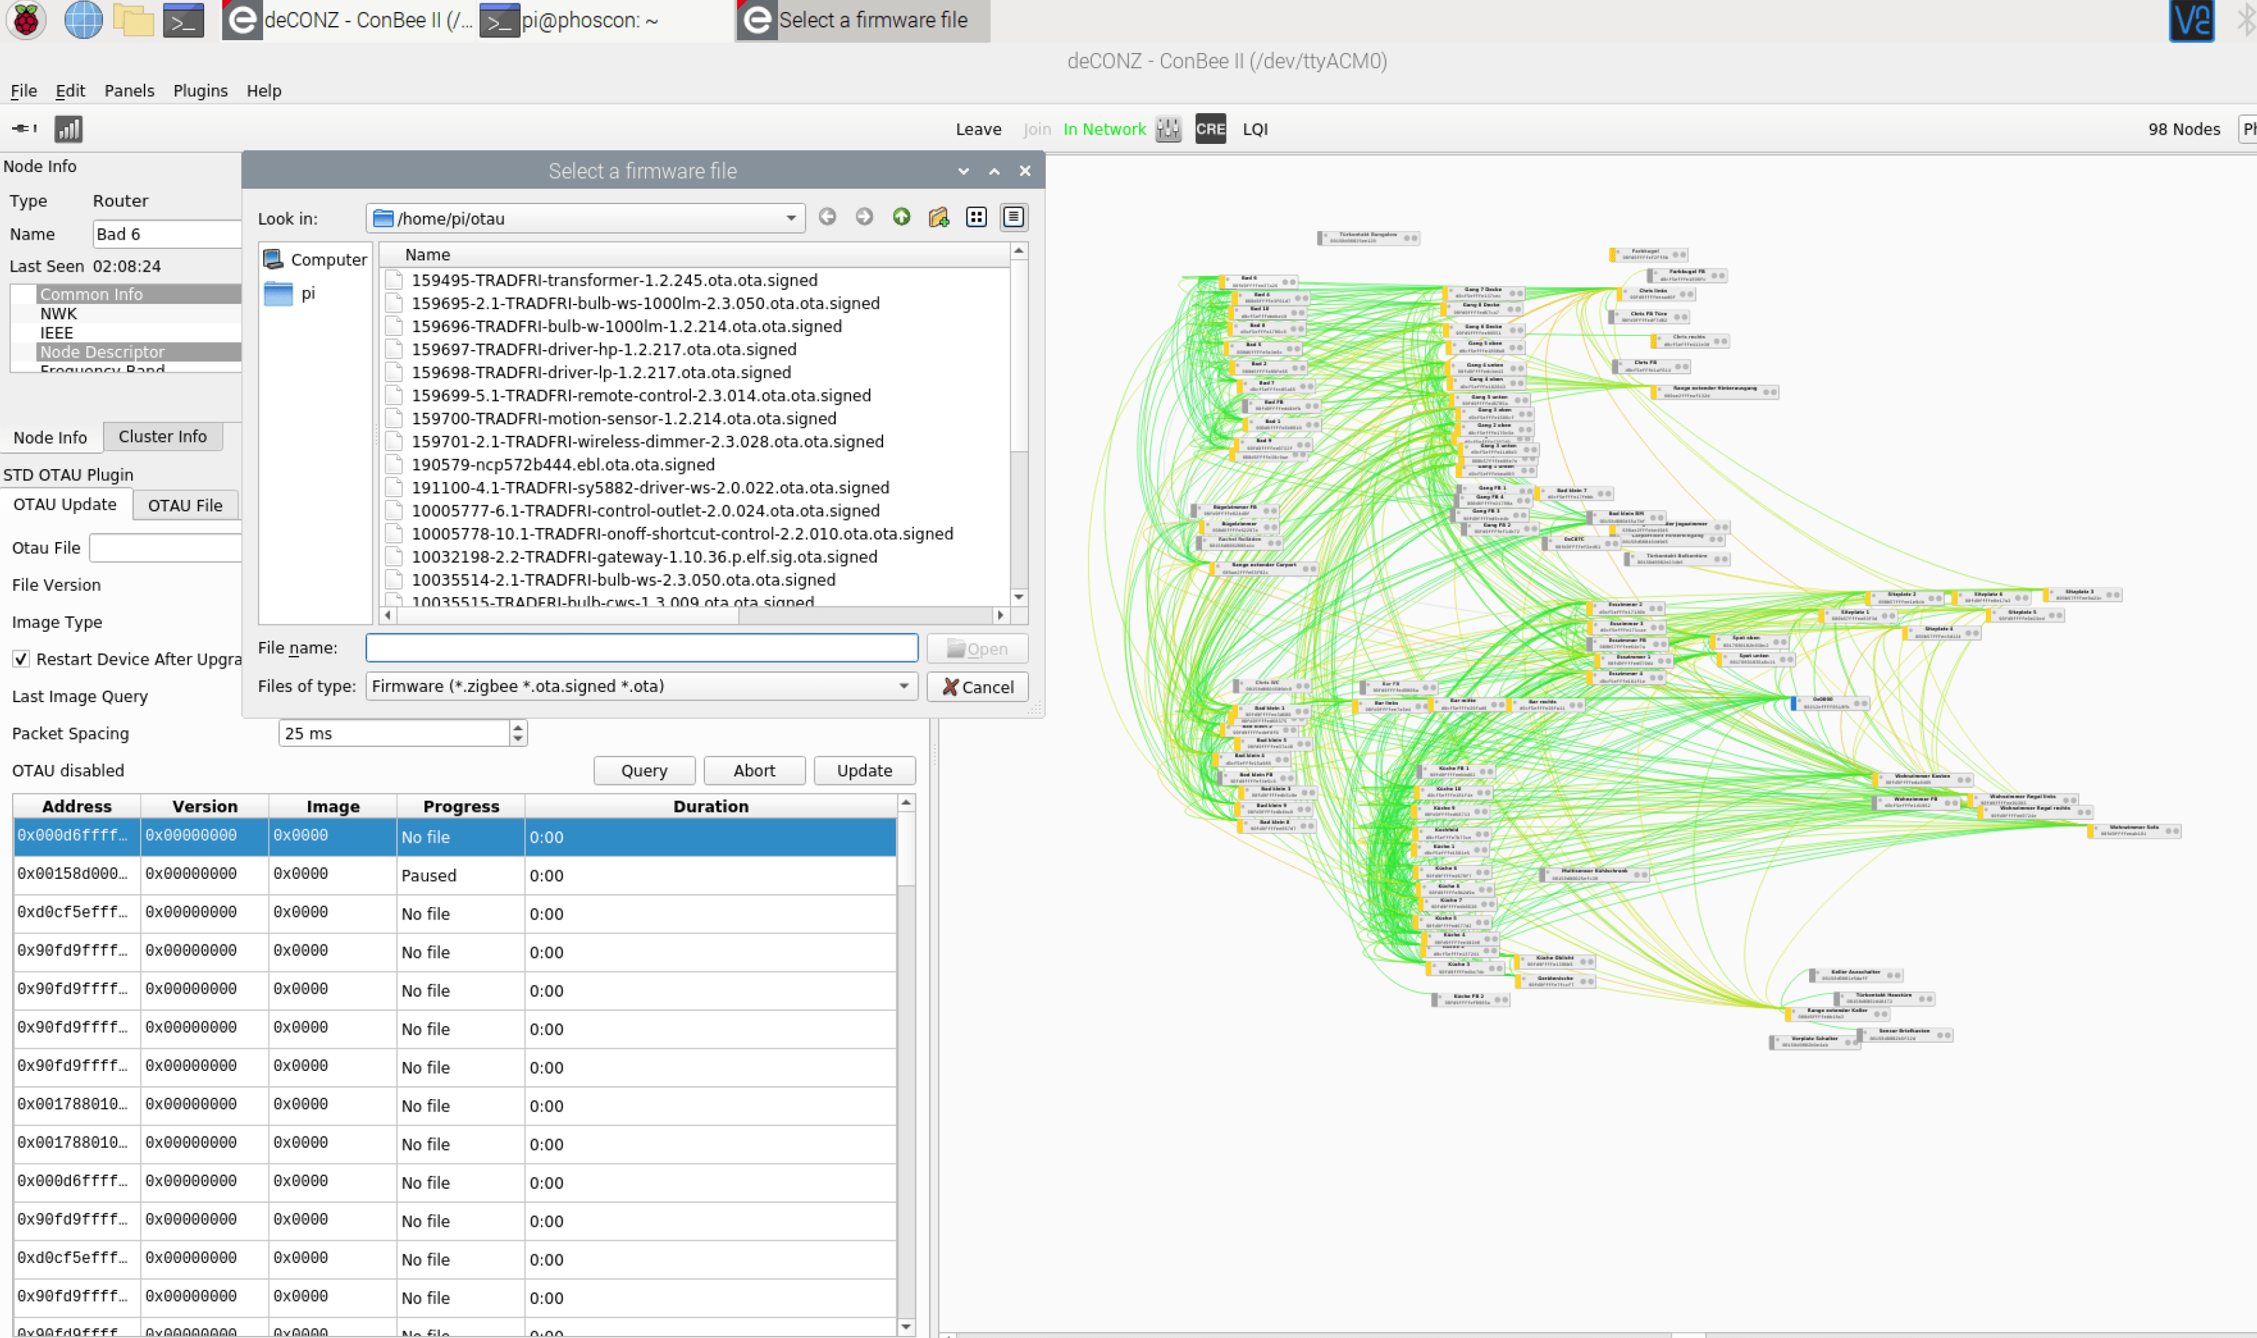Select 159495-TRADFRI-transformer-1.2.245 firmware file
This screenshot has height=1338, width=2257.
614,280
